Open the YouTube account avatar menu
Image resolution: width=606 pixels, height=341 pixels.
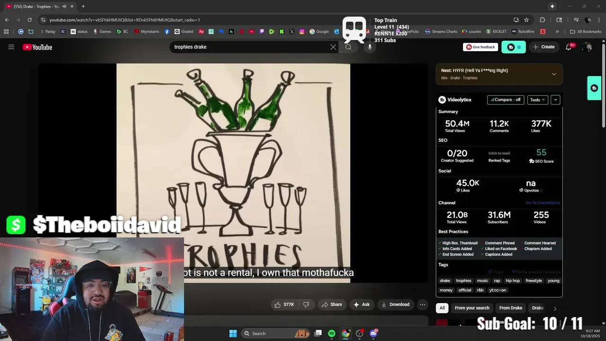tap(588, 47)
